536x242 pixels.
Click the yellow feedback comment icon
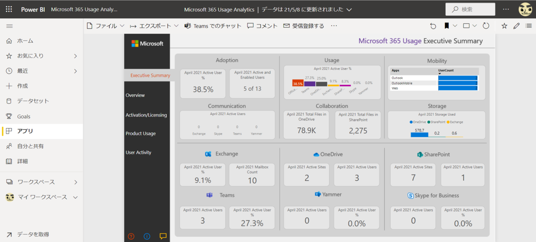(x=163, y=236)
